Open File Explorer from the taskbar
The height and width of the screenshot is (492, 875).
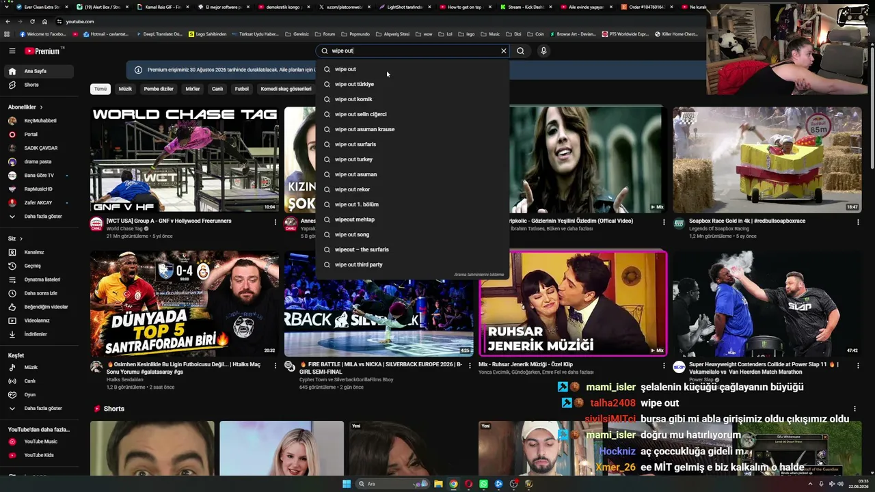tap(438, 484)
